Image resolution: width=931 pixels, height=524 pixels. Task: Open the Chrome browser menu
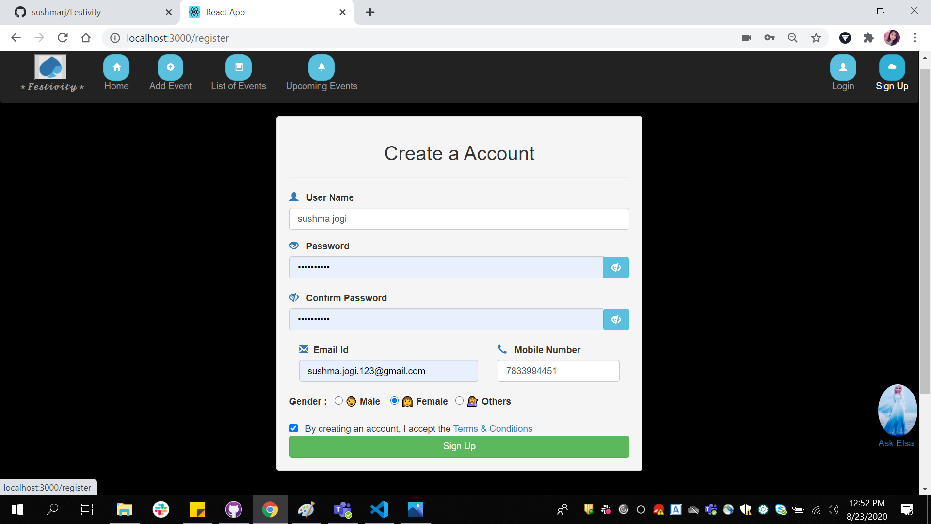pos(915,38)
